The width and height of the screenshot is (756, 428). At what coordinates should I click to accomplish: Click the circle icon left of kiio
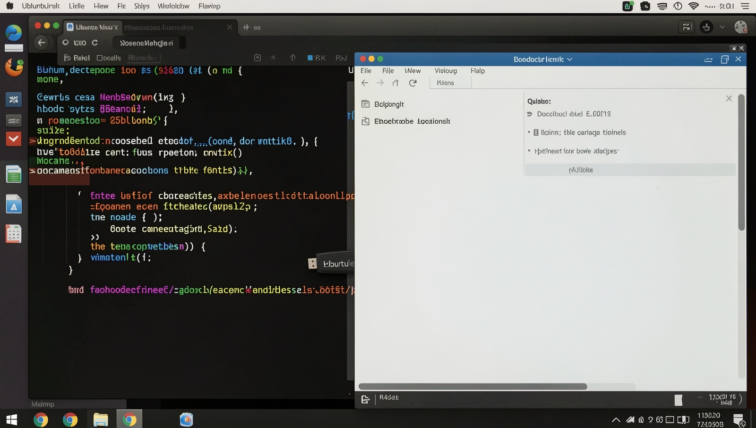(66, 43)
